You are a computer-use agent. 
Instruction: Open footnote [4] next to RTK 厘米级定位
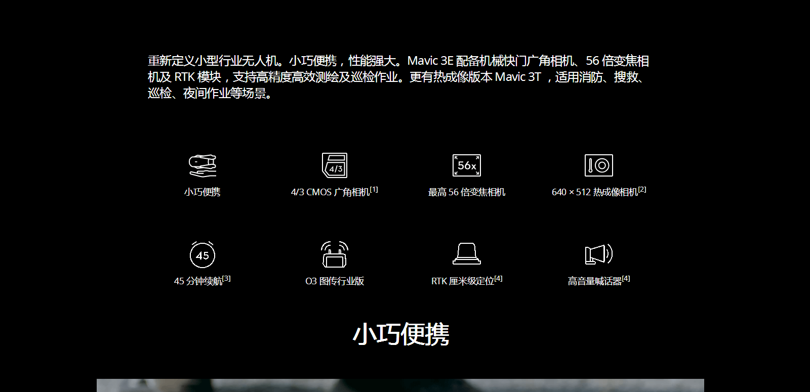click(x=499, y=279)
